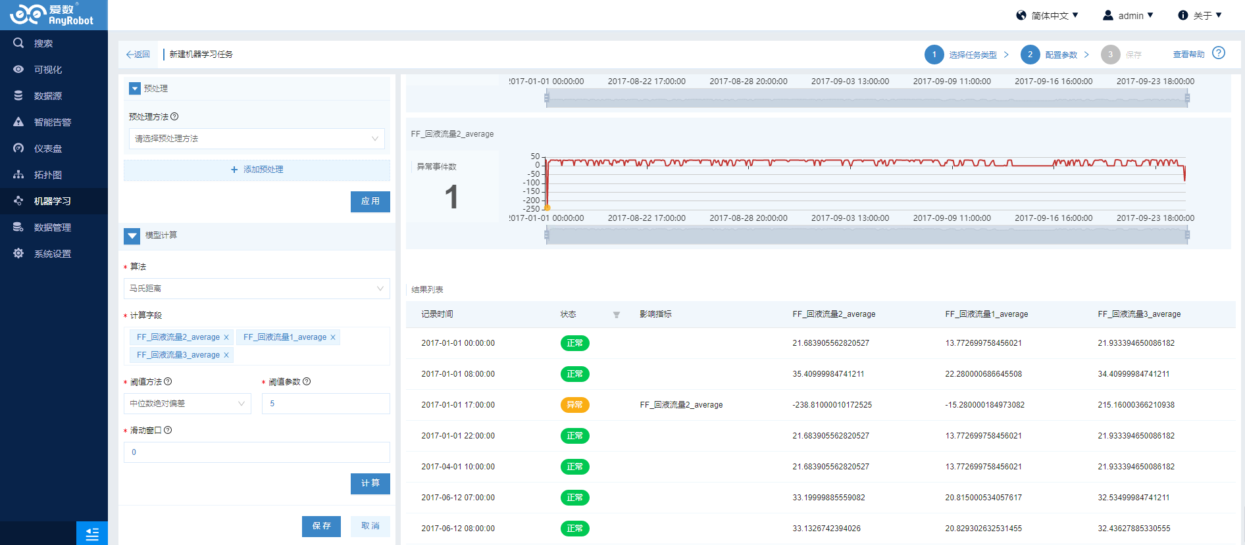Click the 应用 apply button

370,202
